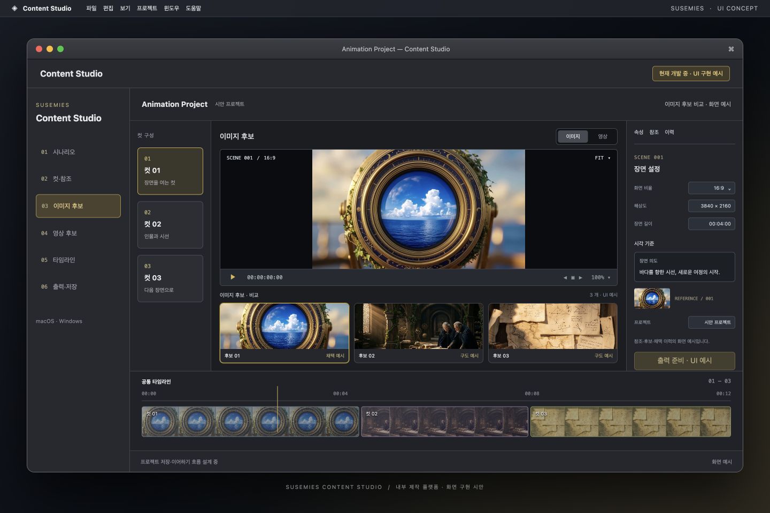Open the 프로젝트 시안 프로젝트 selector
Viewport: 770px width, 513px height.
711,322
